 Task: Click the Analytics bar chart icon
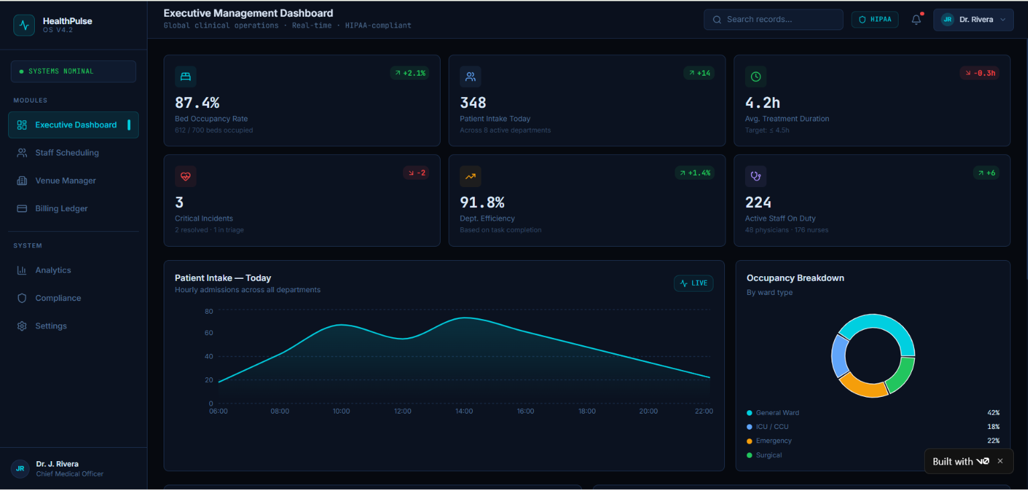point(22,270)
